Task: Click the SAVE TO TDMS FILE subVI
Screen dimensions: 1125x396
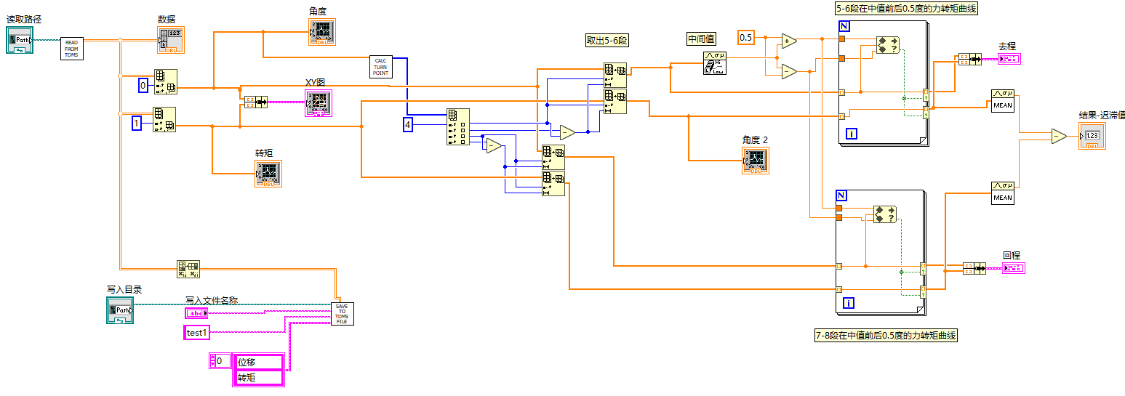Action: pyautogui.click(x=342, y=313)
